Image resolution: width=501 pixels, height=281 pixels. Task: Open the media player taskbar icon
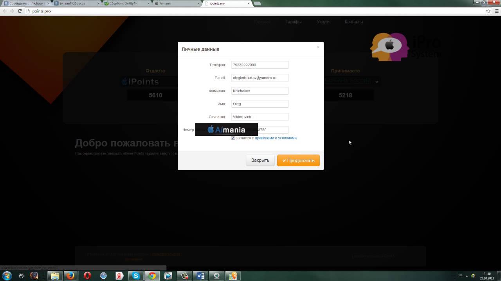(x=168, y=276)
